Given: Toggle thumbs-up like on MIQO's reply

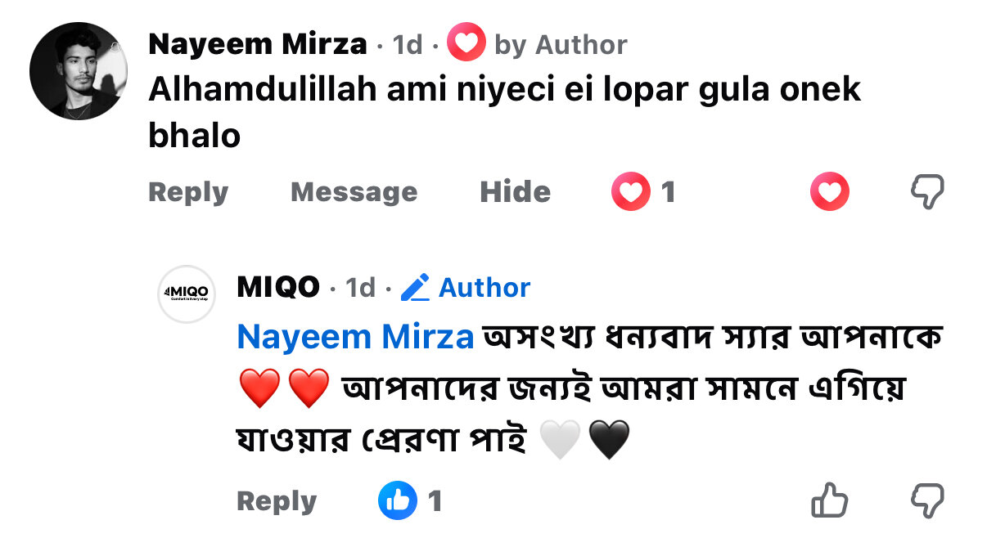Looking at the screenshot, I should [x=829, y=500].
